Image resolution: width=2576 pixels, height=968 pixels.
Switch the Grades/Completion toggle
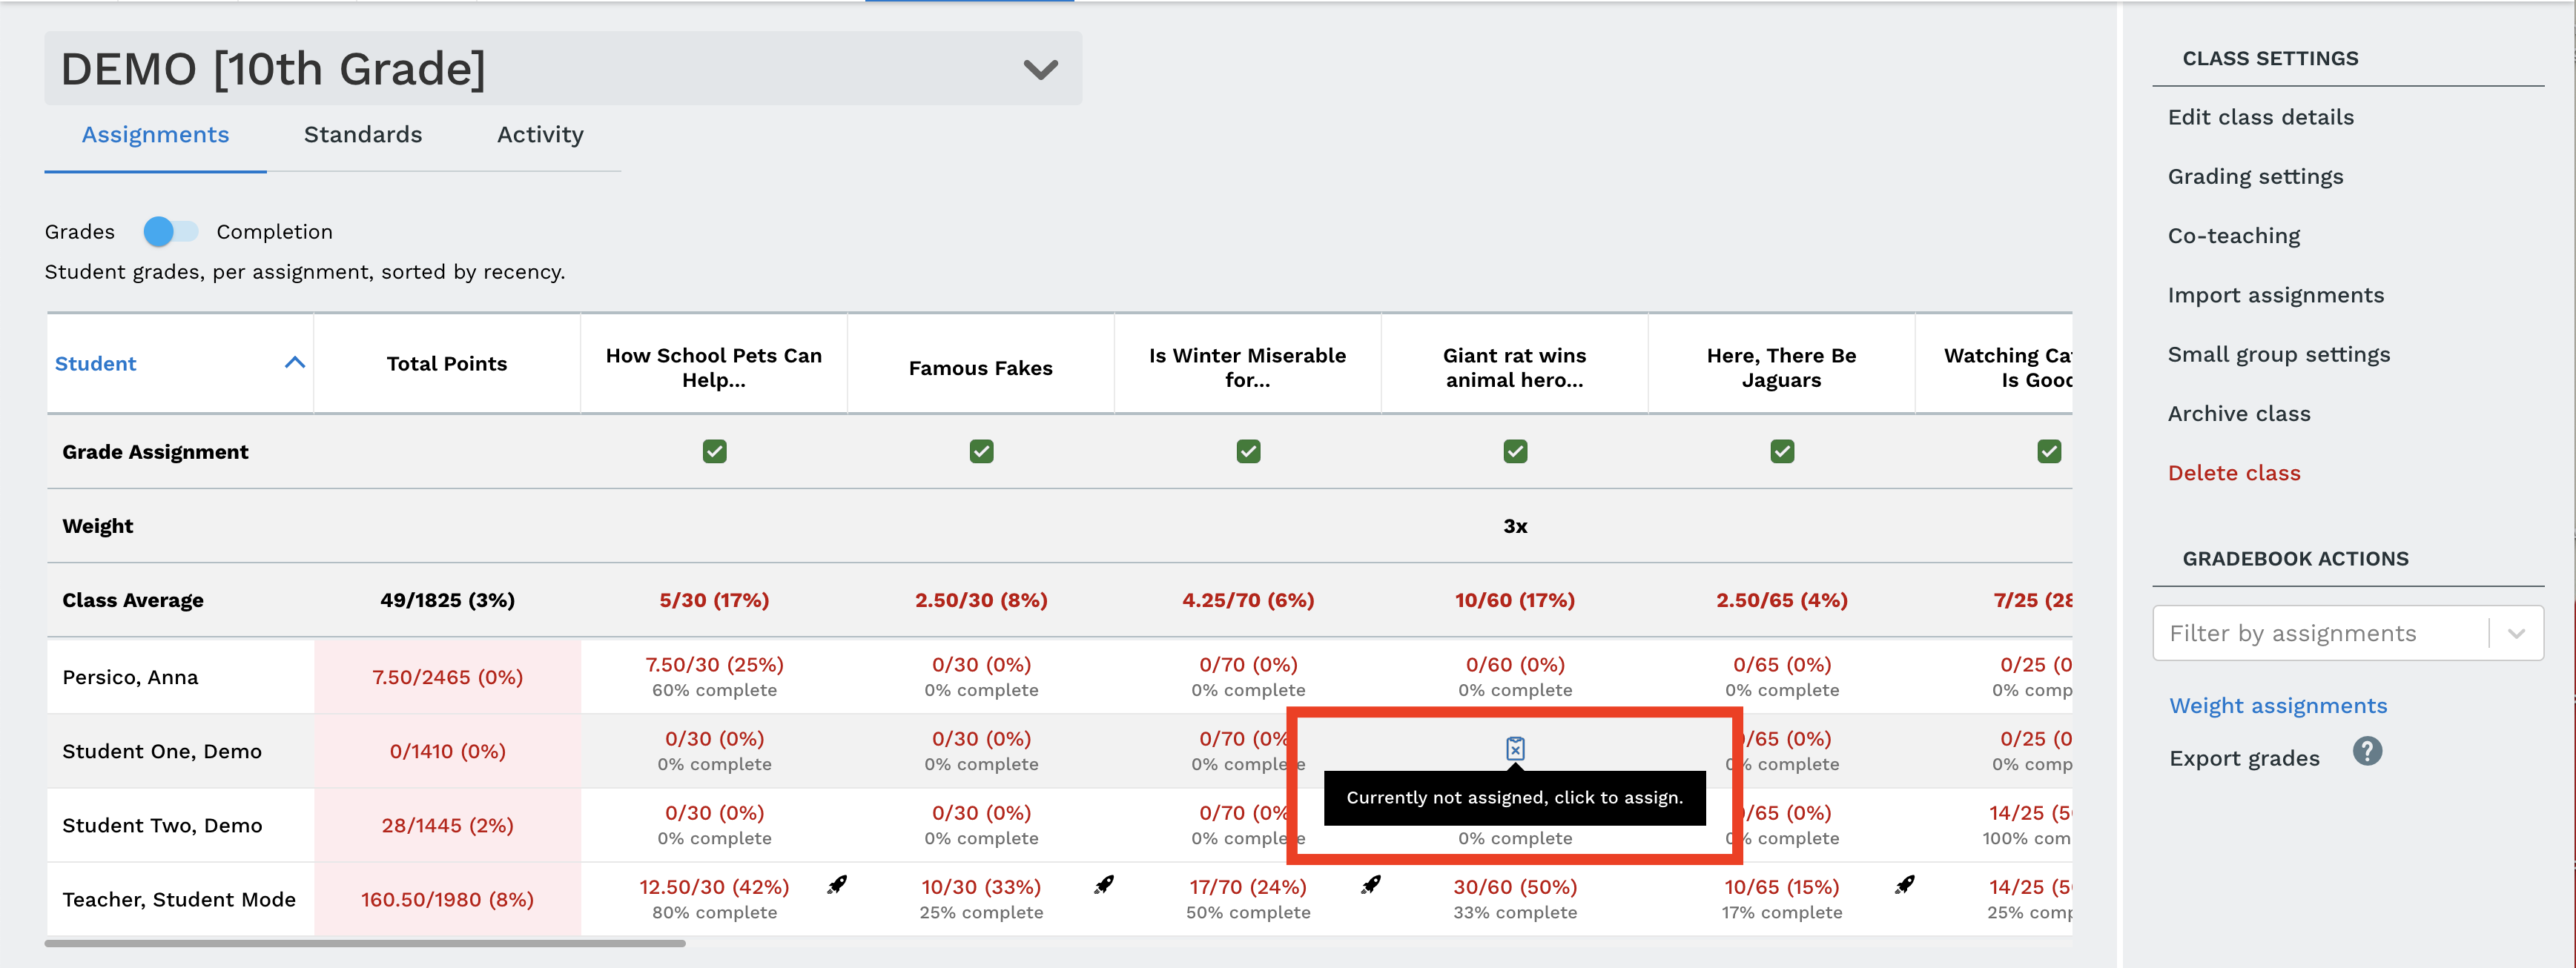(170, 231)
